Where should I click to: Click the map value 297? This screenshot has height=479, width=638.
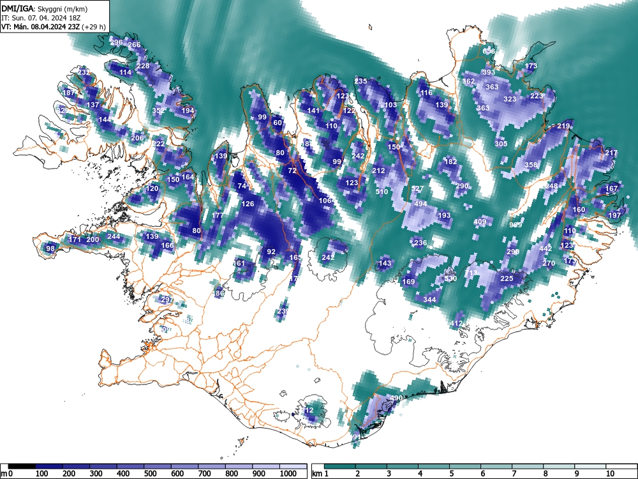[167, 300]
